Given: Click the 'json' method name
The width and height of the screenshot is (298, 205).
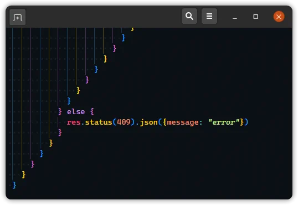Looking at the screenshot, I should (x=149, y=122).
